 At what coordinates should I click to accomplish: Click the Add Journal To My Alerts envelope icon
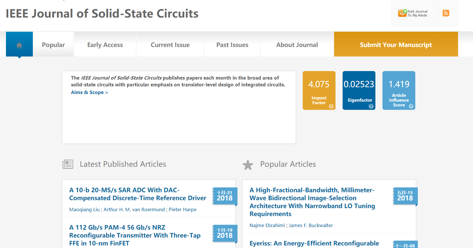(x=402, y=13)
